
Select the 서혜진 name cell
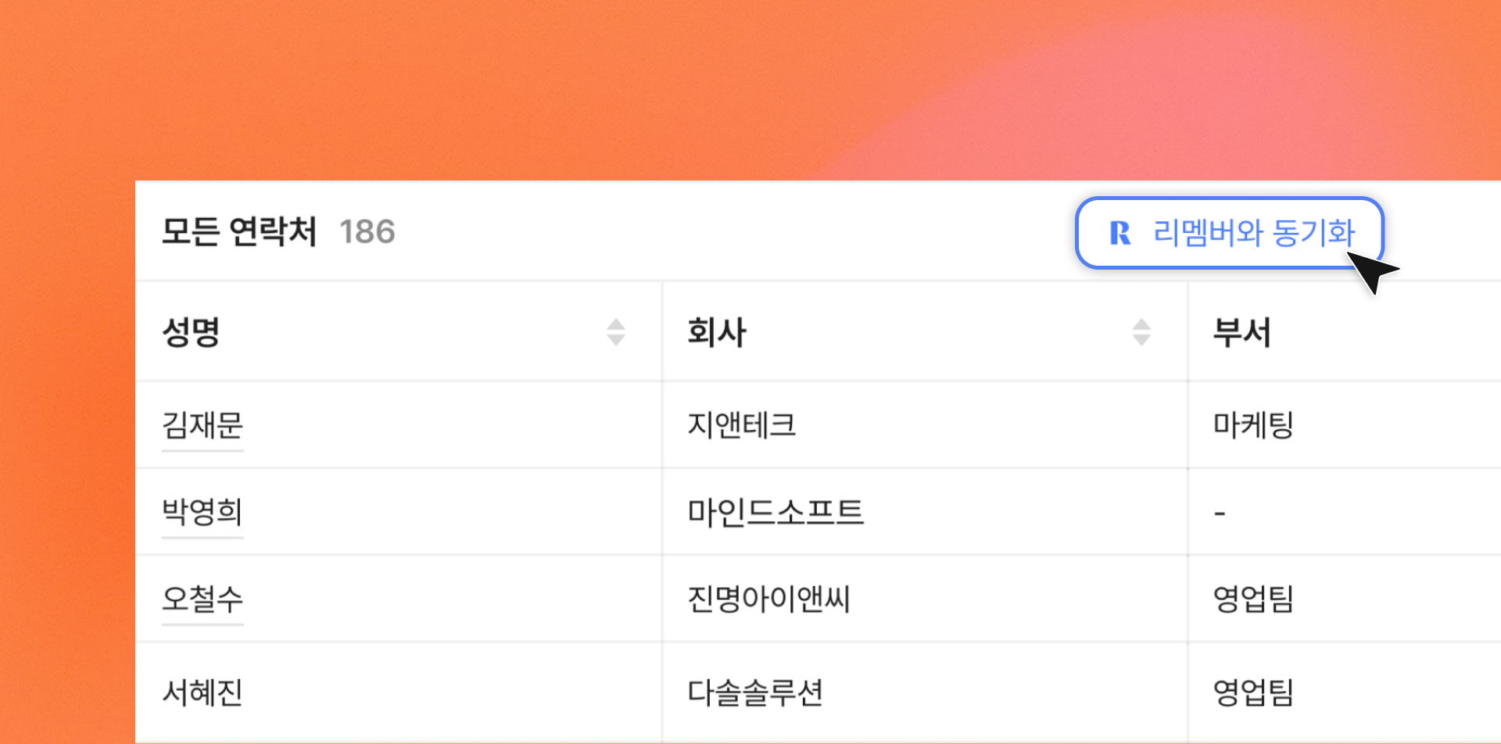pos(202,692)
